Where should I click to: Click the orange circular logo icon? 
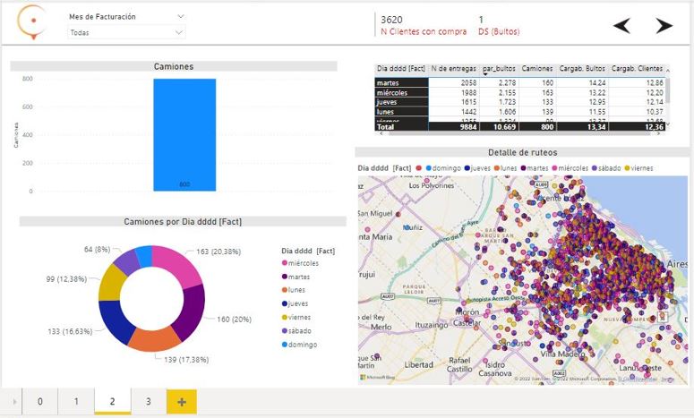point(33,21)
